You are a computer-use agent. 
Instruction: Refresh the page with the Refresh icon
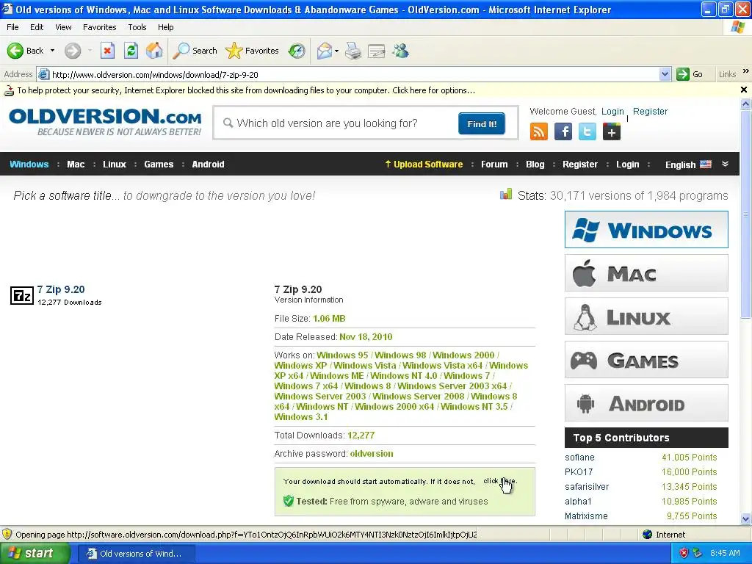point(131,51)
